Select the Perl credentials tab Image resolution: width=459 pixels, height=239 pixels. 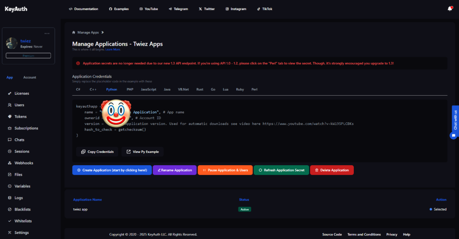tap(254, 90)
